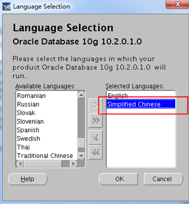Viewport: 189px width, 204px height.
Task: Close the Language Selection dialog
Action: coord(177,4)
